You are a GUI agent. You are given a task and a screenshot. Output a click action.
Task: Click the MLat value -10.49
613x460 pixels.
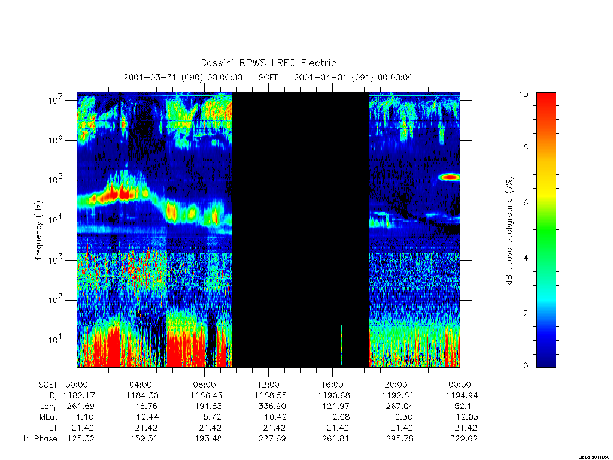point(272,417)
